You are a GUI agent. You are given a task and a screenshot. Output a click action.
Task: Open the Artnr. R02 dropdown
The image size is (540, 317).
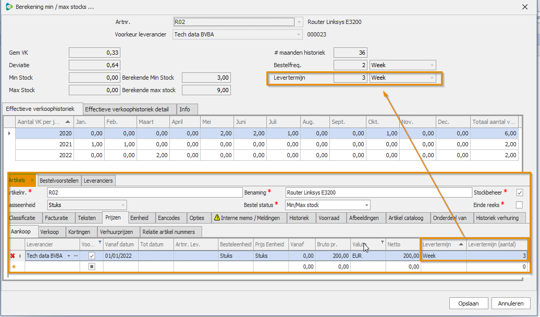(299, 22)
